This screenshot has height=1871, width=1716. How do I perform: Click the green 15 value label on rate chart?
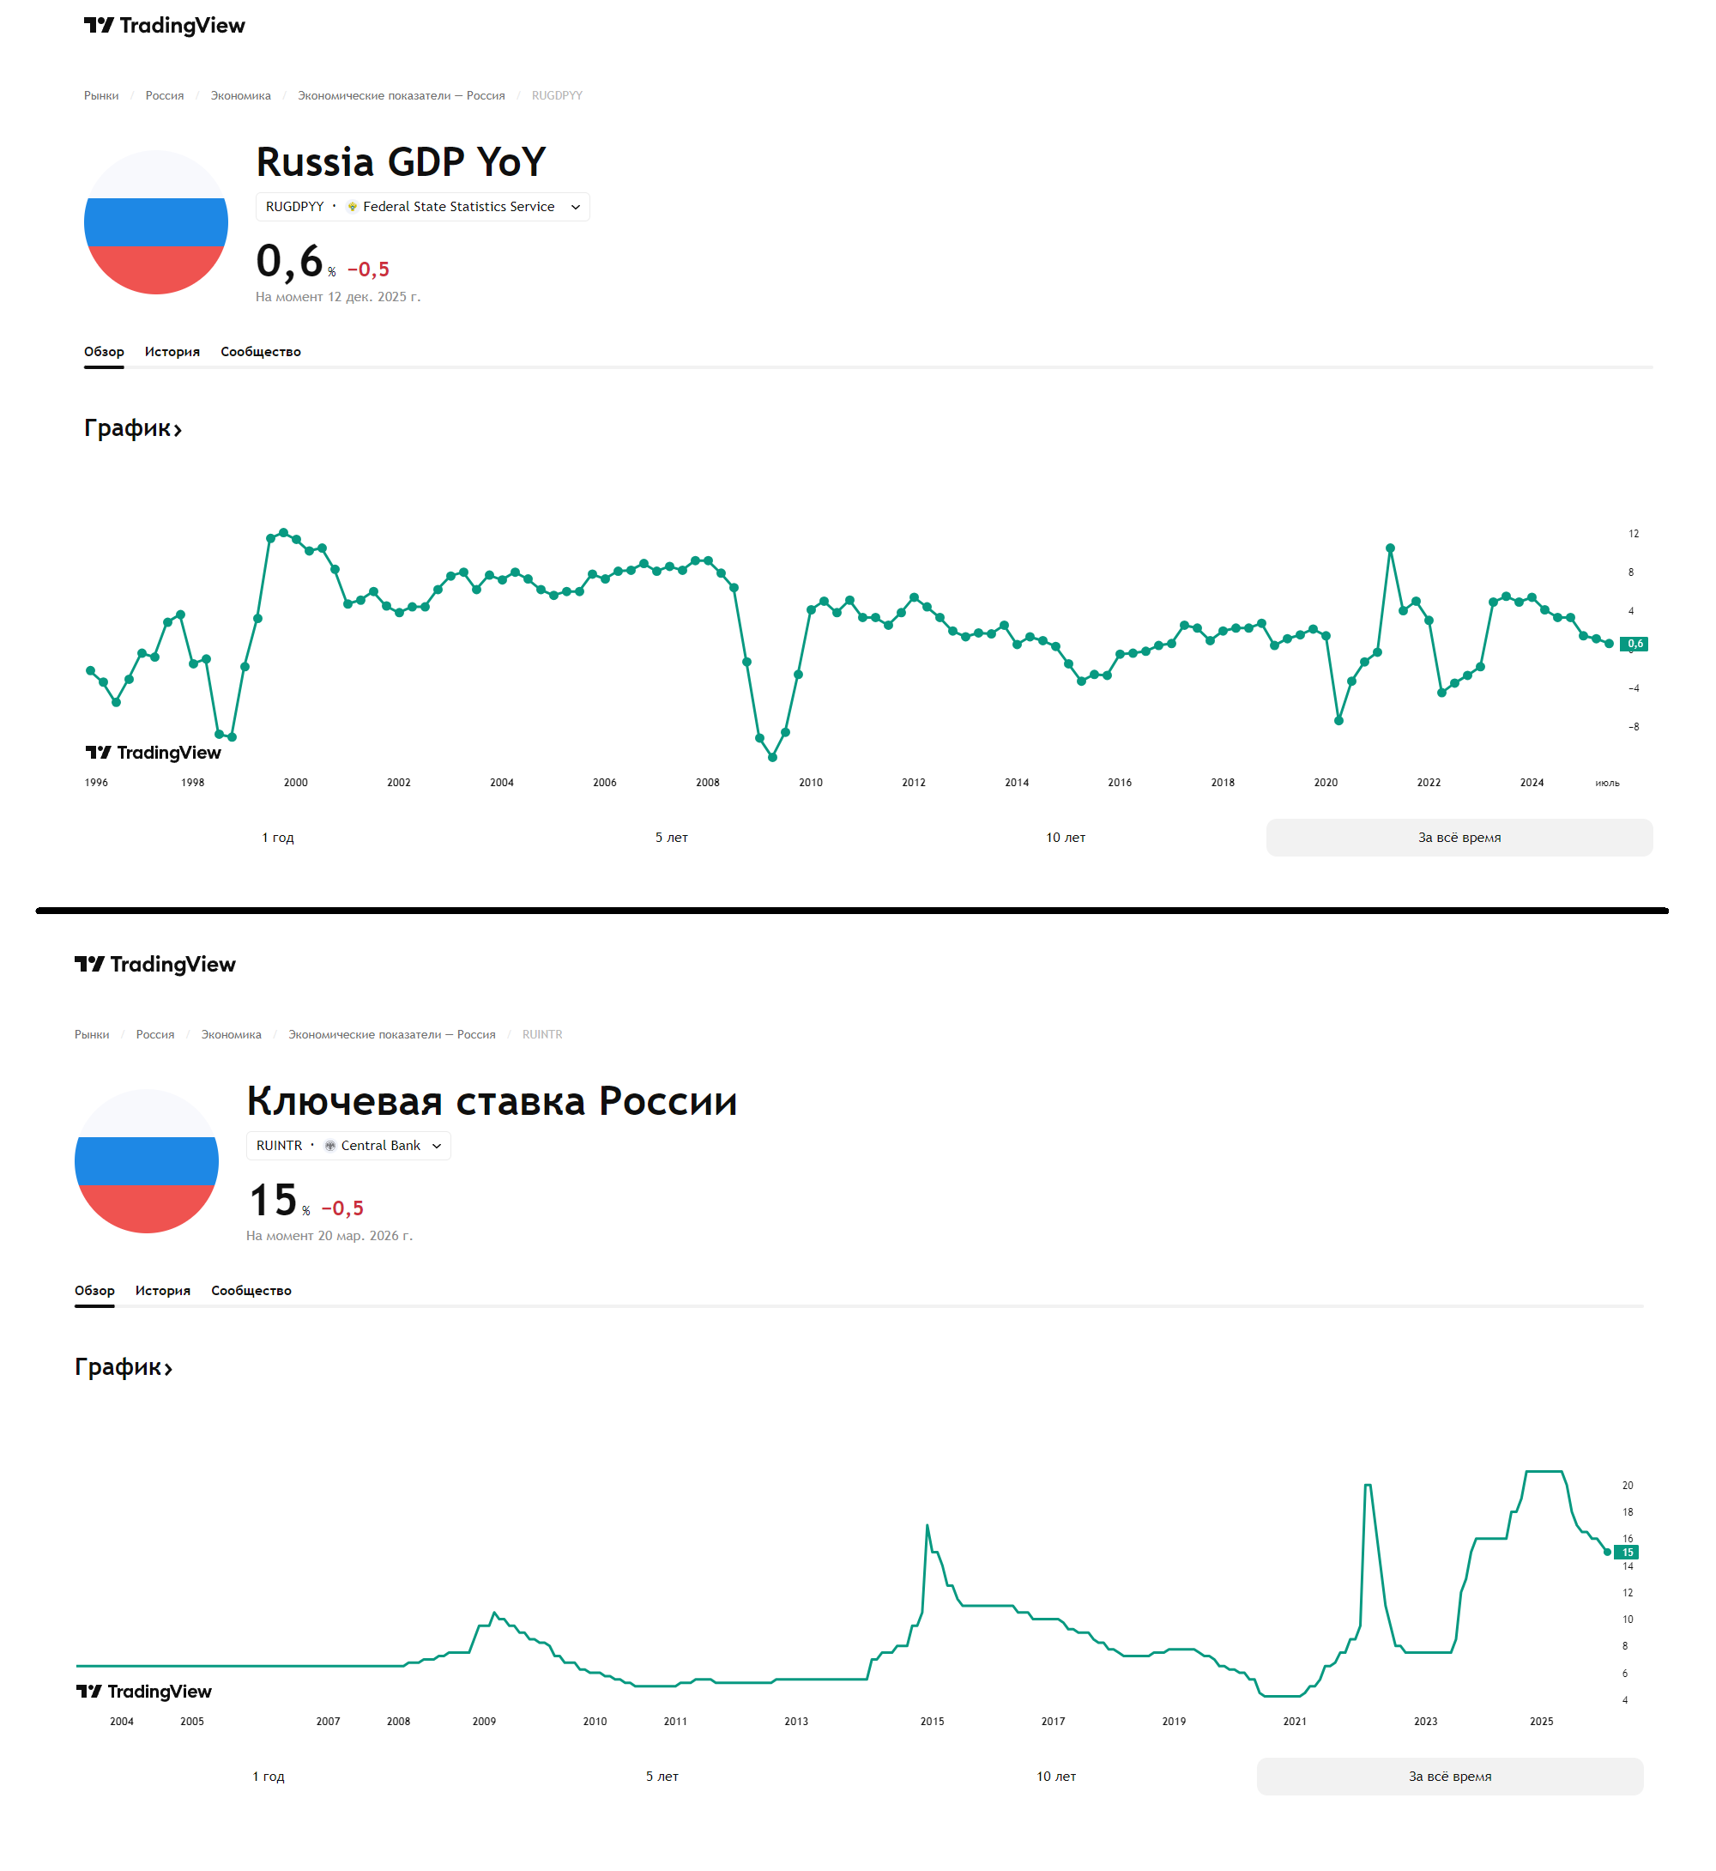tap(1627, 1553)
